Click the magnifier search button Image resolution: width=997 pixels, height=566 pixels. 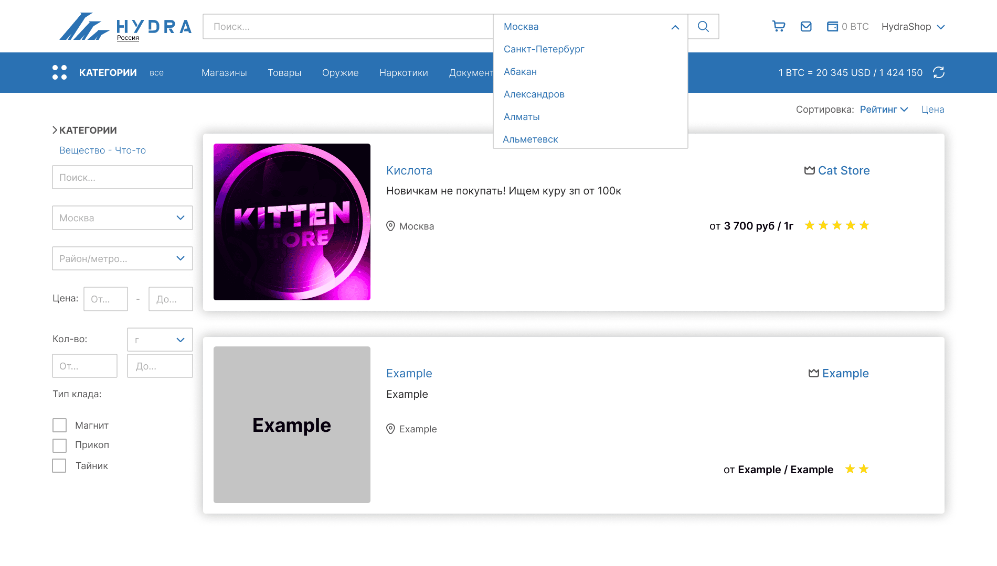point(703,27)
